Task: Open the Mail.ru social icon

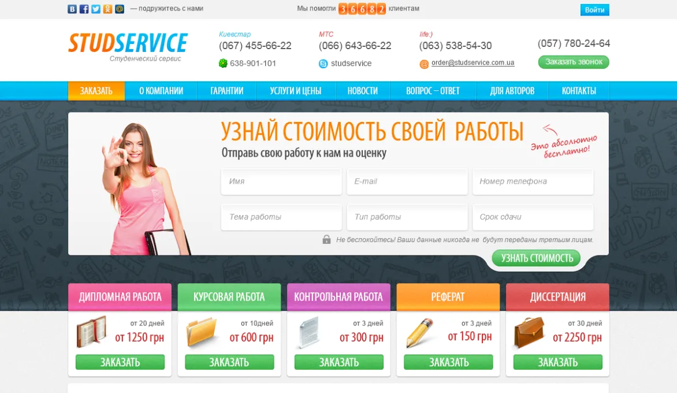Action: [120, 9]
